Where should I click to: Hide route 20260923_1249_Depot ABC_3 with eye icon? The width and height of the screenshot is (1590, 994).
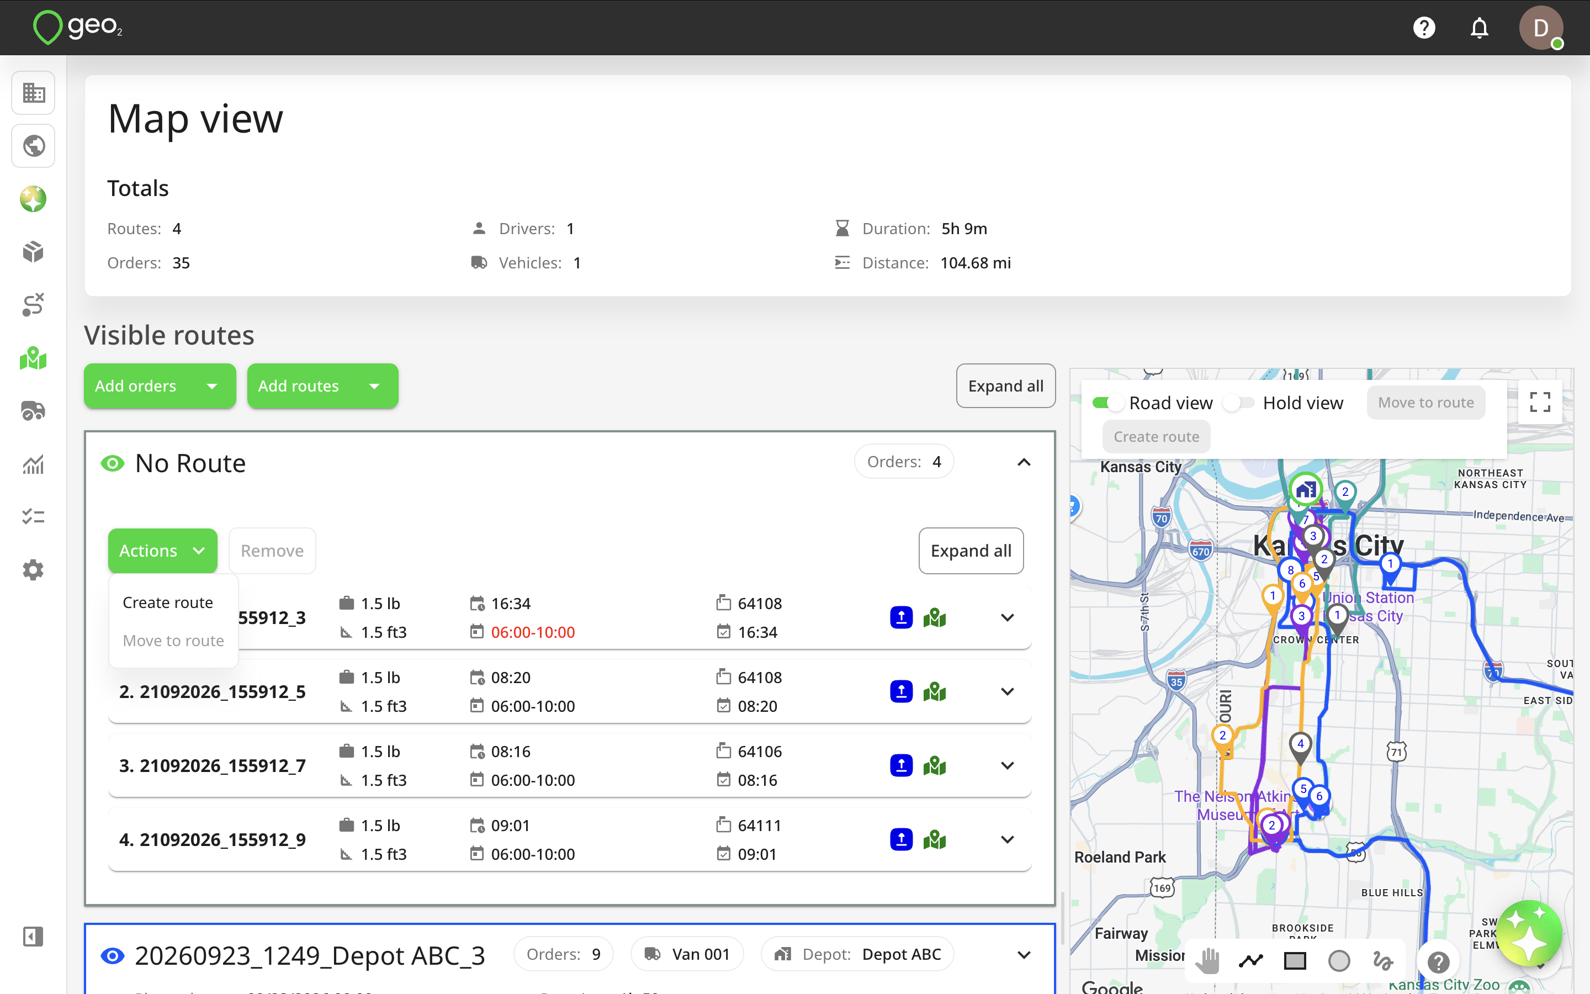point(113,955)
